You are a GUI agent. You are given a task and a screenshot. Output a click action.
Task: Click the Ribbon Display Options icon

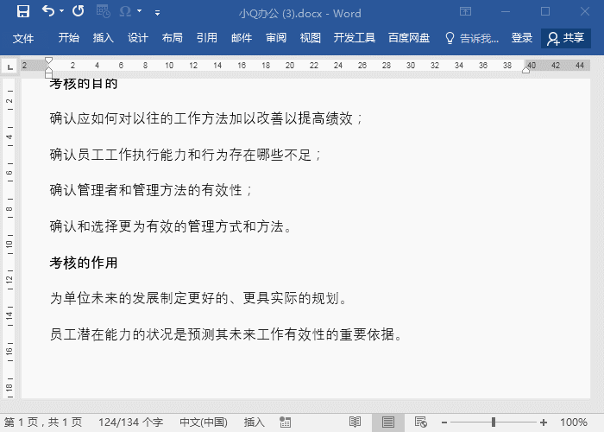[465, 11]
